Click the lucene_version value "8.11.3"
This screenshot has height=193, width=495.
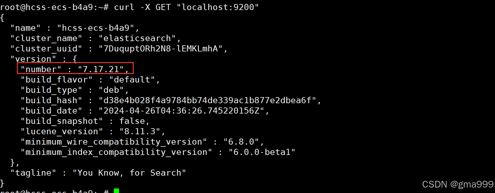140,132
